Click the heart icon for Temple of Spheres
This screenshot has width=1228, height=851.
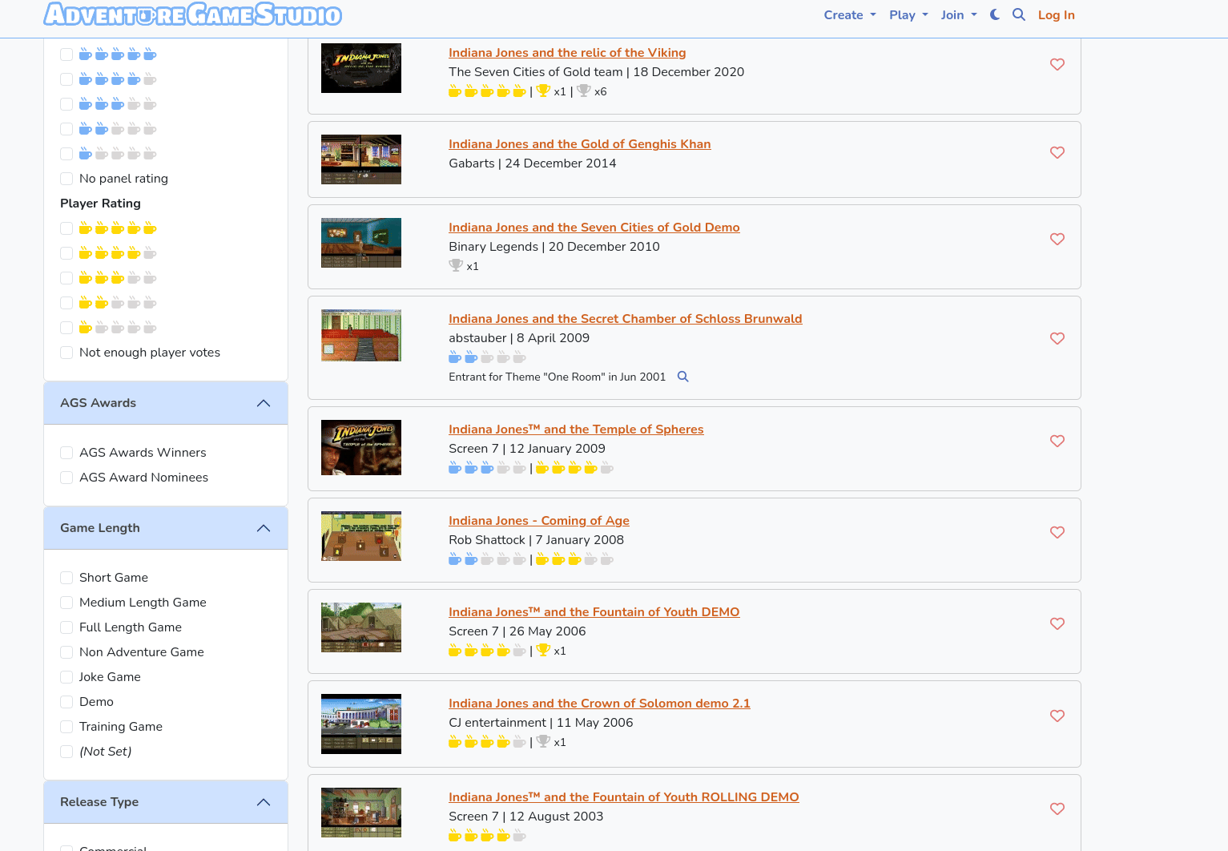[1057, 441]
